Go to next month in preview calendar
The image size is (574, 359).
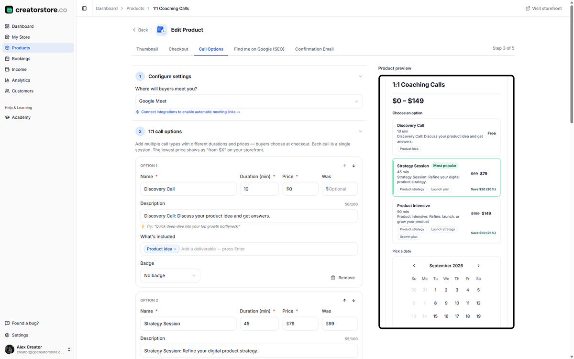click(x=478, y=266)
